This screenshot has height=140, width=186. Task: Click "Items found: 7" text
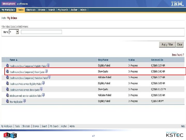coord(178,55)
